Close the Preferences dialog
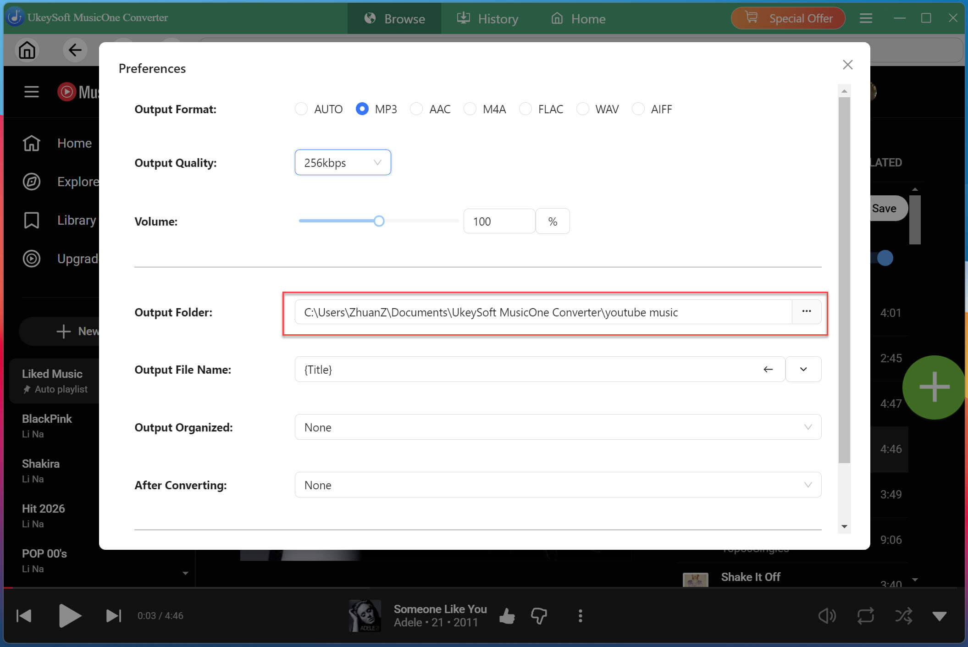The image size is (968, 647). pyautogui.click(x=847, y=65)
